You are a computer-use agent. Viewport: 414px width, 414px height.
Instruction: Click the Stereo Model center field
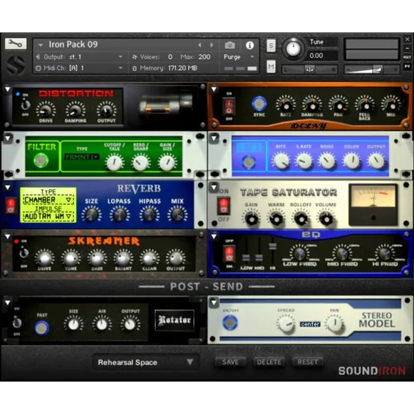tap(310, 324)
